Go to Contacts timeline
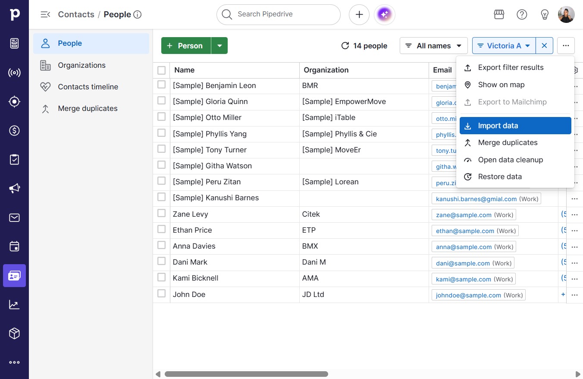Image resolution: width=583 pixels, height=379 pixels. (91, 87)
